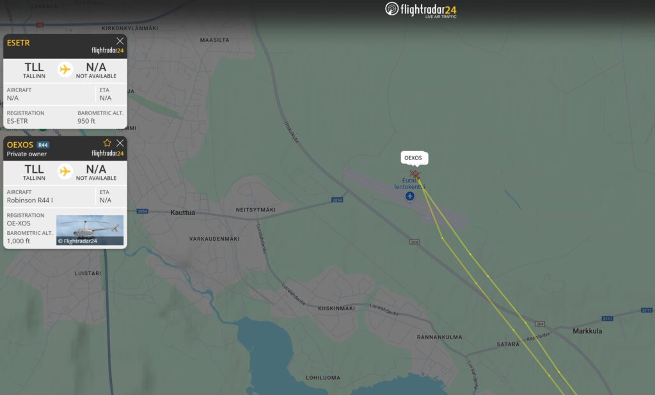Click the yellow plane icon in ESETR panel
Screen dimensions: 655x395
(x=65, y=69)
